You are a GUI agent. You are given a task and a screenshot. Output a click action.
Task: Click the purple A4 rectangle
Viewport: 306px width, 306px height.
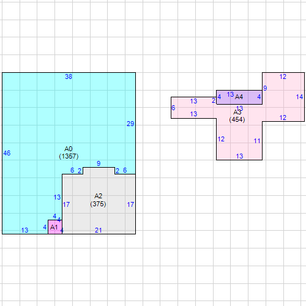pyautogui.click(x=239, y=97)
